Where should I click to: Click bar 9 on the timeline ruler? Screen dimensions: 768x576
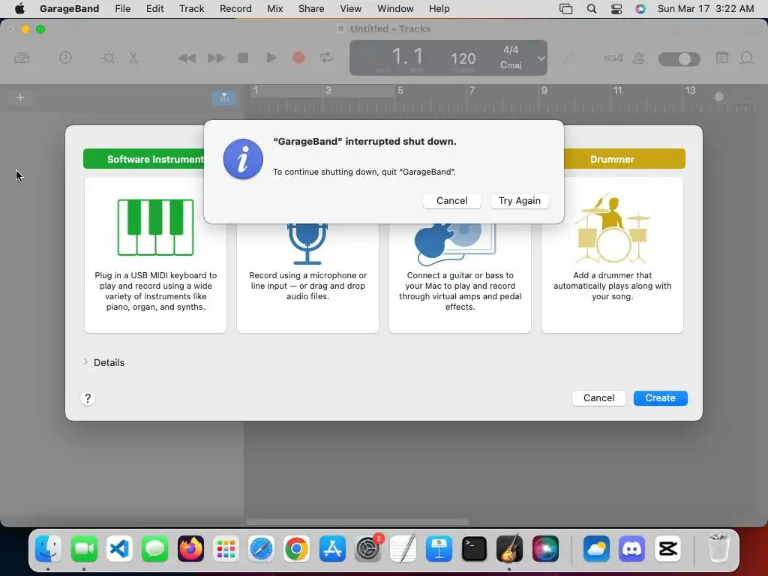click(x=544, y=91)
